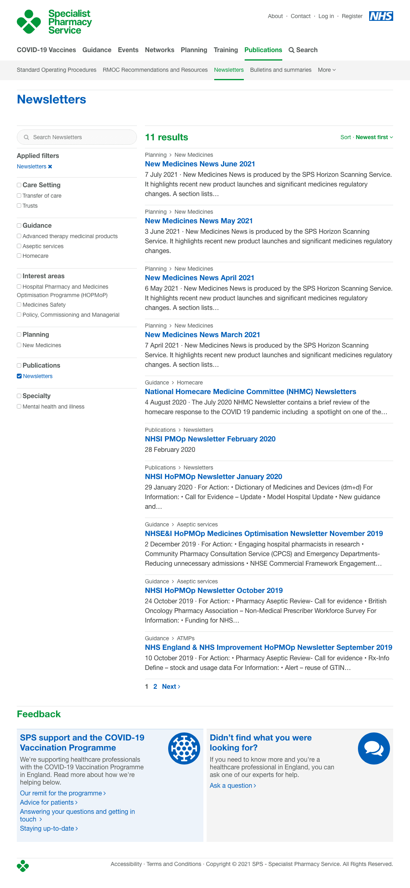The height and width of the screenshot is (888, 410).
Task: Check the Transfer of care checkbox
Action: click(19, 196)
